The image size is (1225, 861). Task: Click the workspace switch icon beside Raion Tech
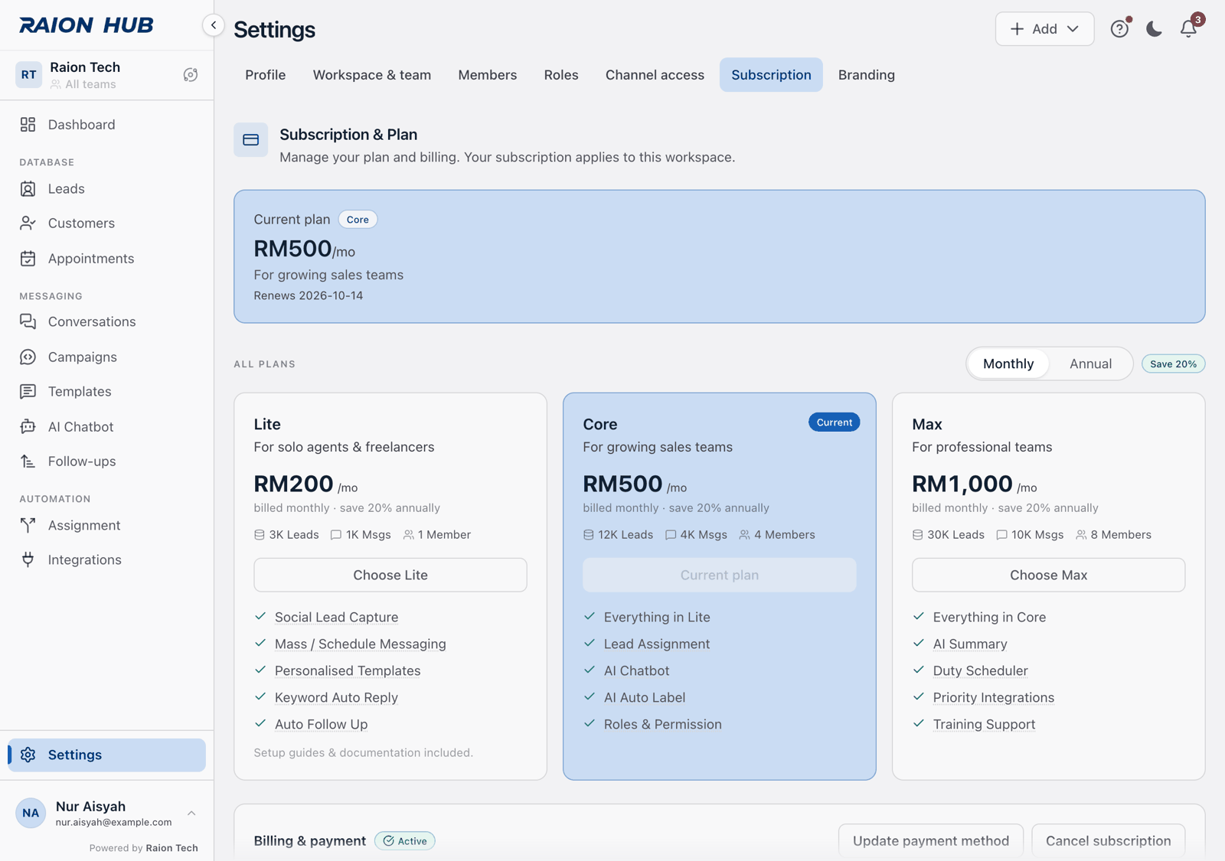click(191, 75)
